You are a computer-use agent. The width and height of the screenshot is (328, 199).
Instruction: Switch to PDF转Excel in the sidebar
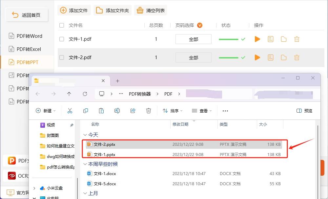coord(26,49)
